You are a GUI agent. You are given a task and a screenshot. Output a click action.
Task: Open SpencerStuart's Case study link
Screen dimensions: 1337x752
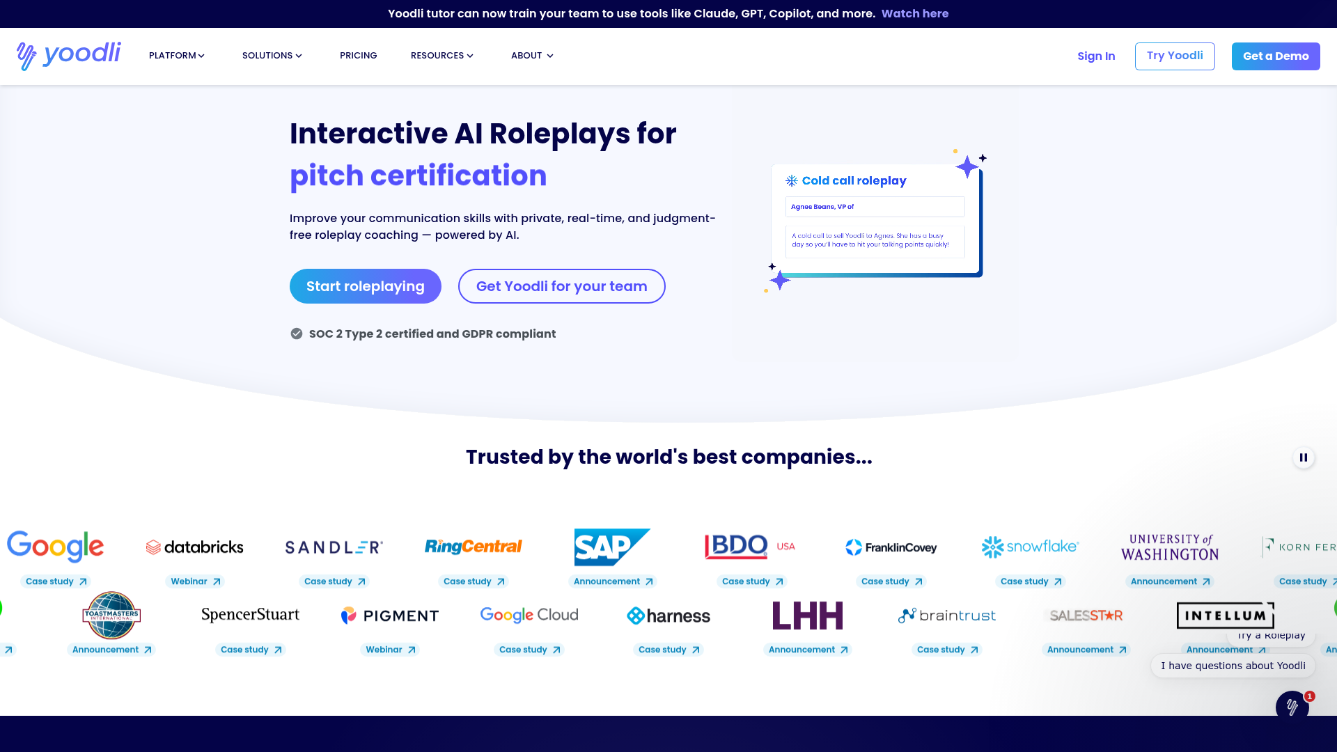(x=251, y=650)
